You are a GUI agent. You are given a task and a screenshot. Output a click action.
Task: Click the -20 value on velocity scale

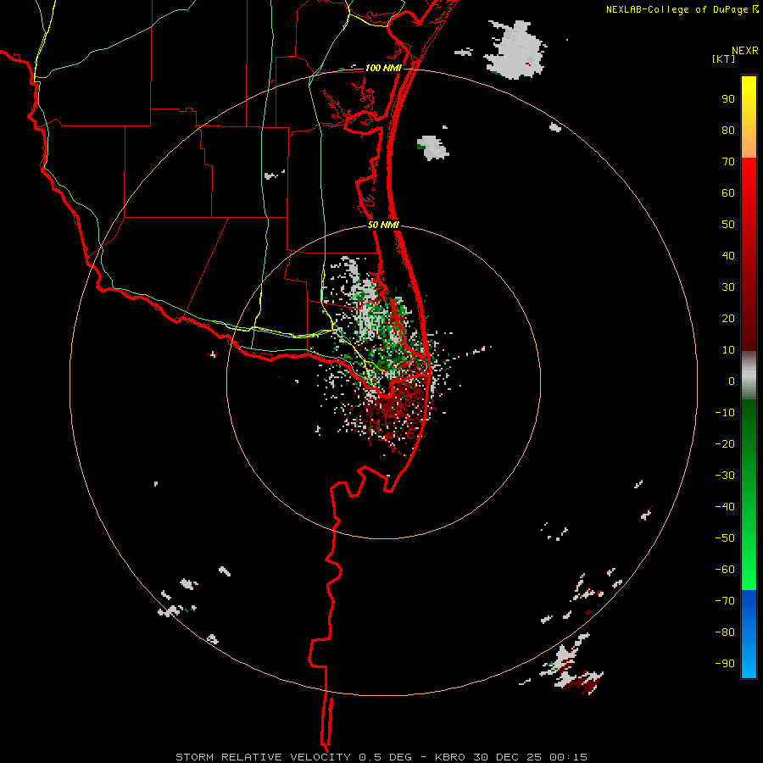click(x=725, y=443)
